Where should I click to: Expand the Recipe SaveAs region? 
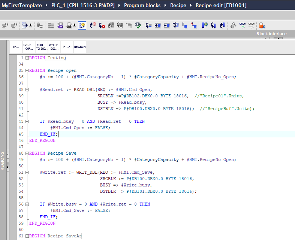27,236
